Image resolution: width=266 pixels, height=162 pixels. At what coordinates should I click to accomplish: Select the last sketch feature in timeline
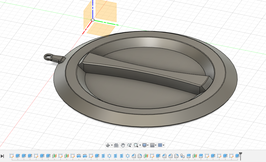click(231, 156)
